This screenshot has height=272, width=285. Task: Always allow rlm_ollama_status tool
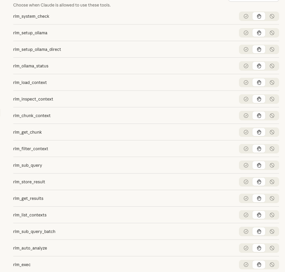pyautogui.click(x=246, y=66)
